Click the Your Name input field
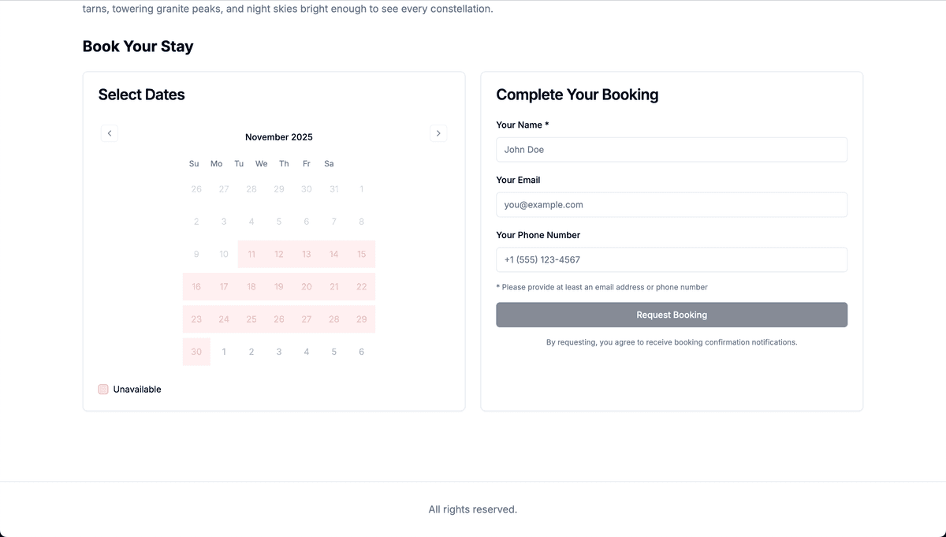 672,150
